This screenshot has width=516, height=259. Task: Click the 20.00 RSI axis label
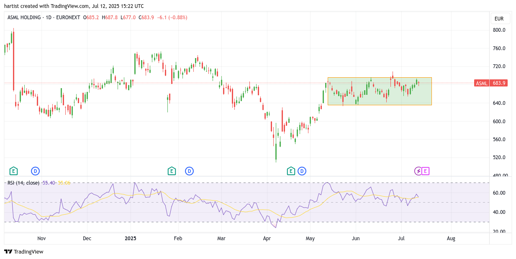click(499, 231)
